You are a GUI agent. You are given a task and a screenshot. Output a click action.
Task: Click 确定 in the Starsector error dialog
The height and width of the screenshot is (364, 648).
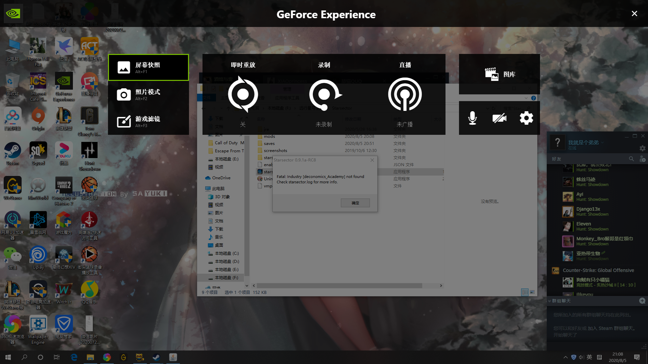click(x=355, y=203)
